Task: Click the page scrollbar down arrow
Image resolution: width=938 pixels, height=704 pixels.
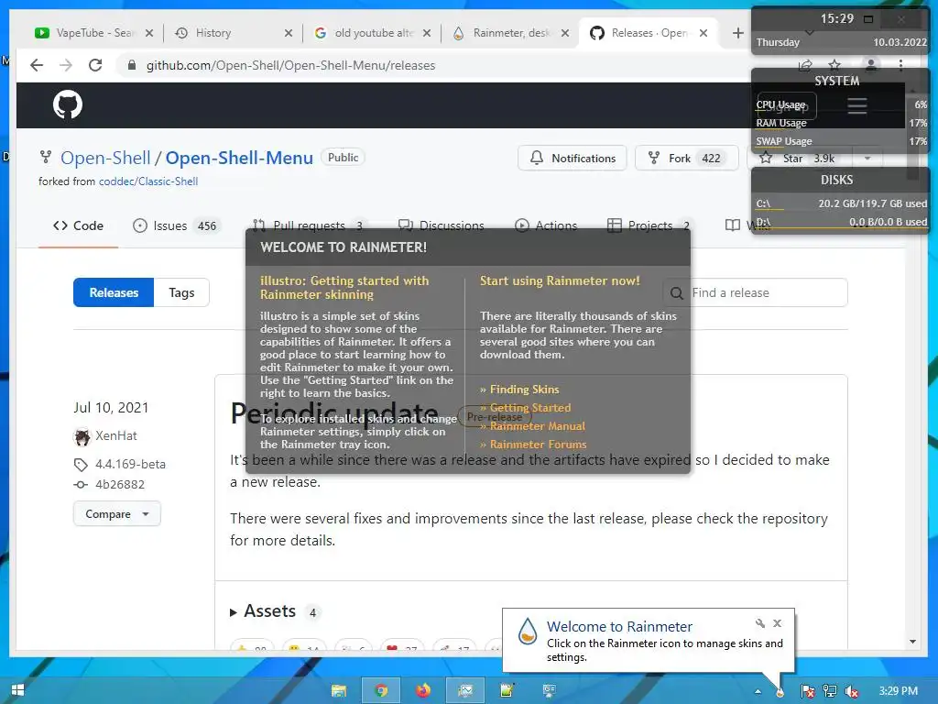Action: 912,642
